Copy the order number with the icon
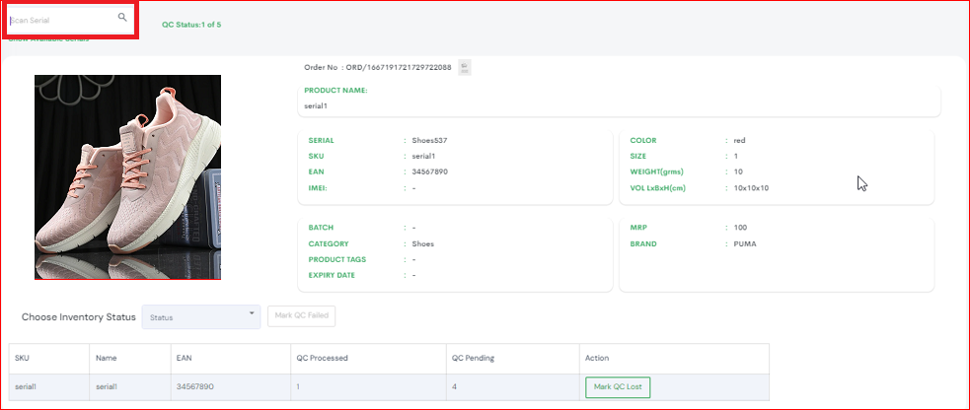This screenshot has width=970, height=410. click(465, 67)
